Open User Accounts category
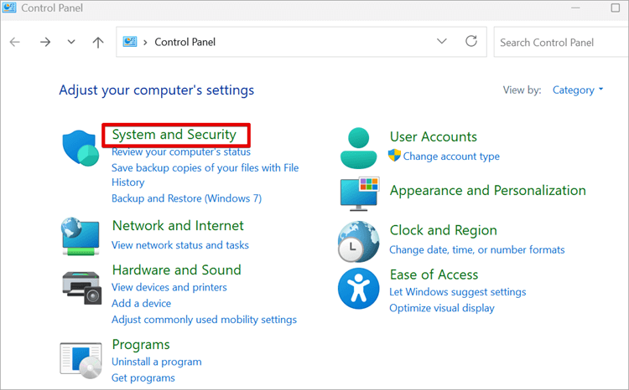The width and height of the screenshot is (629, 390). (434, 137)
